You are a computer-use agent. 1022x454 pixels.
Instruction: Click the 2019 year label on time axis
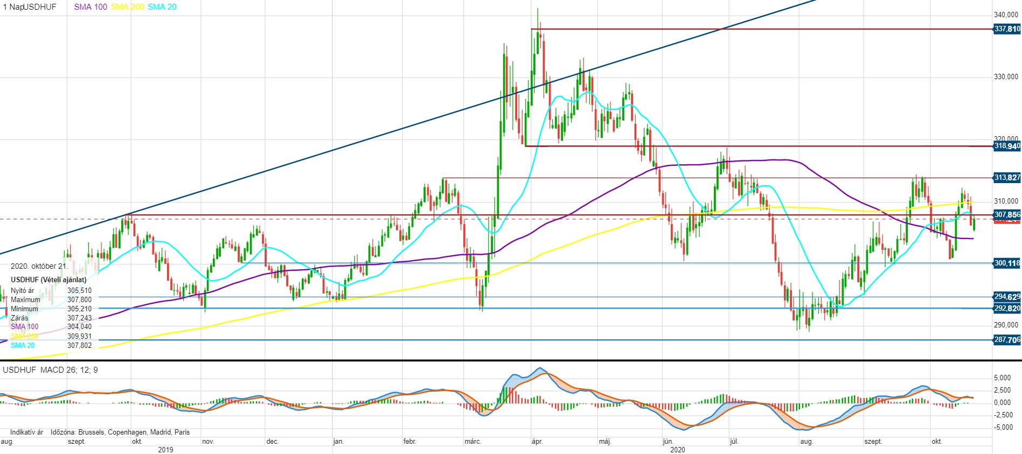(x=165, y=450)
